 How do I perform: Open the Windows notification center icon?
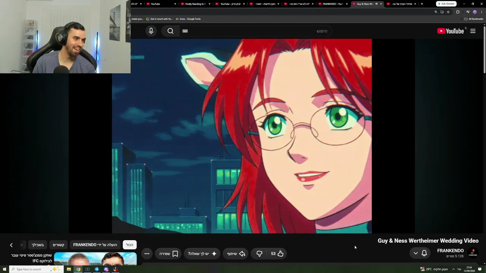click(x=480, y=269)
